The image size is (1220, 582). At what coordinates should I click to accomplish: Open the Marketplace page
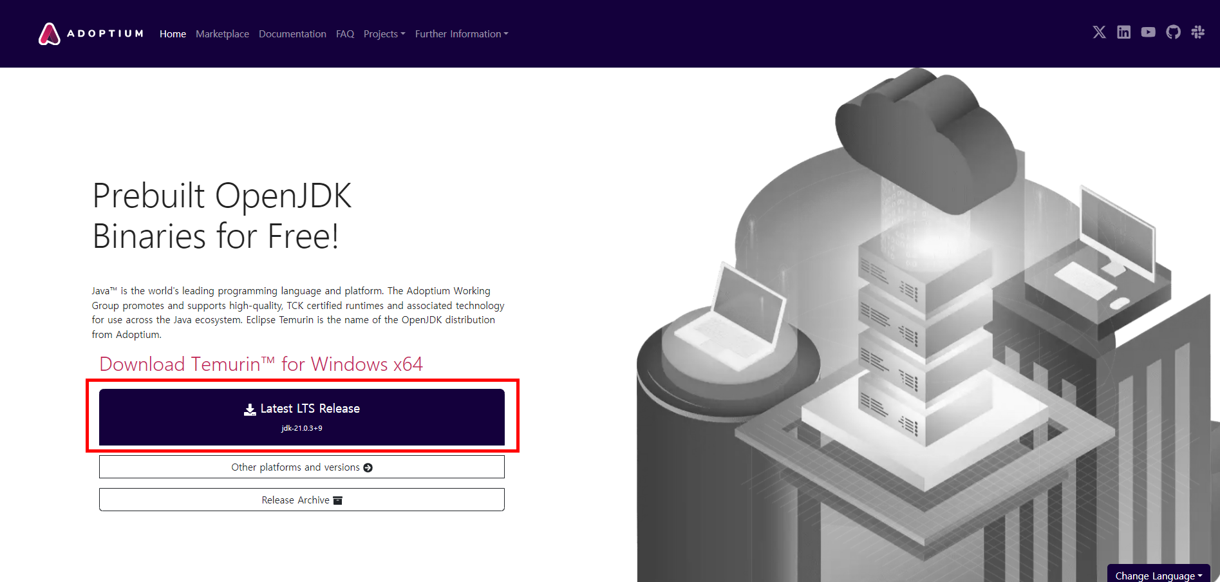point(222,33)
